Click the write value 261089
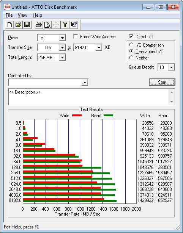This screenshot has width=183, height=233. click(x=147, y=140)
